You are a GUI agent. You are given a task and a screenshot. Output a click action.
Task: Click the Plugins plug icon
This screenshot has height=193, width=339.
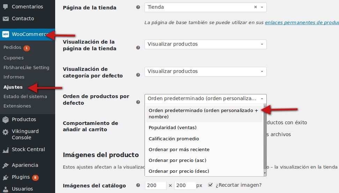(x=6, y=177)
